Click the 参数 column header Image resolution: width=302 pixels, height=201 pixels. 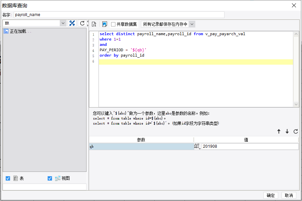pos(141,140)
